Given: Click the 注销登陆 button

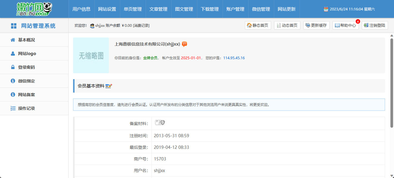Looking at the screenshot, I should [375, 25].
